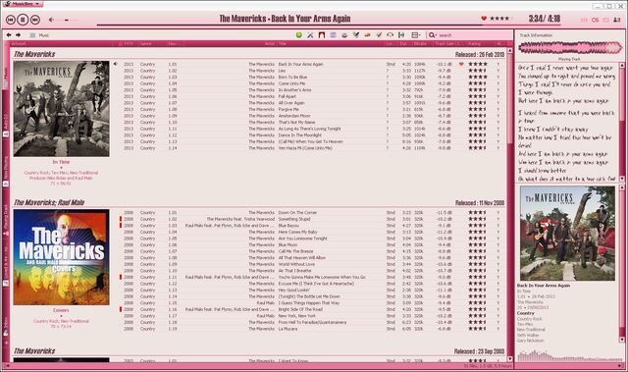This screenshot has height=372, width=628.
Task: Select the track 'Something Stupid'
Action: coord(294,219)
